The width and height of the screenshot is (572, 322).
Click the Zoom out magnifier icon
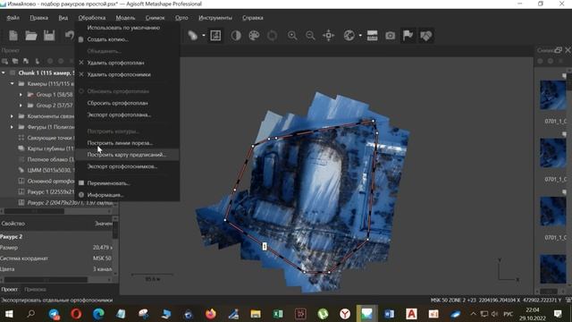[310, 36]
